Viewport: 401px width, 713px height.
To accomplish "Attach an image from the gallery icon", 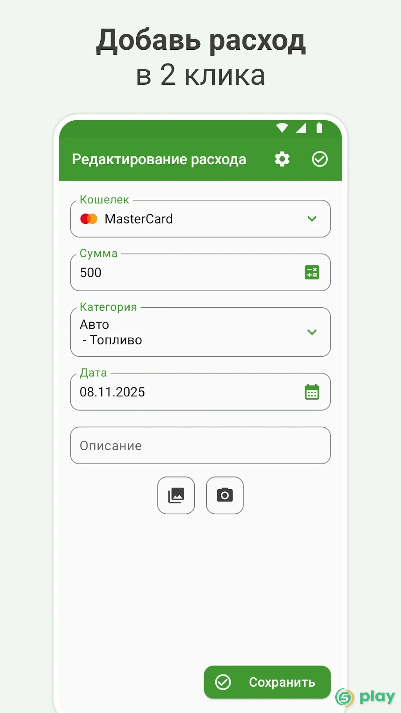I will point(176,495).
